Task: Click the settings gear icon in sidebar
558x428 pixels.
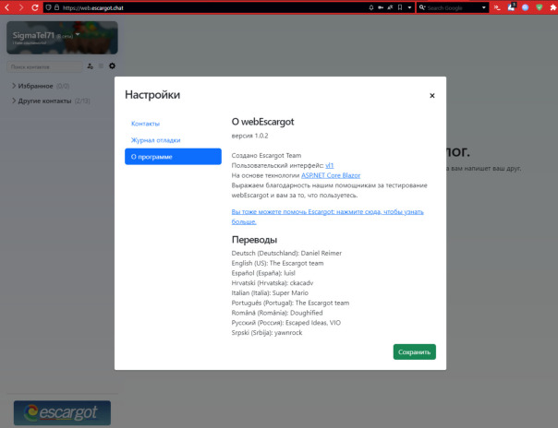Action: [112, 66]
